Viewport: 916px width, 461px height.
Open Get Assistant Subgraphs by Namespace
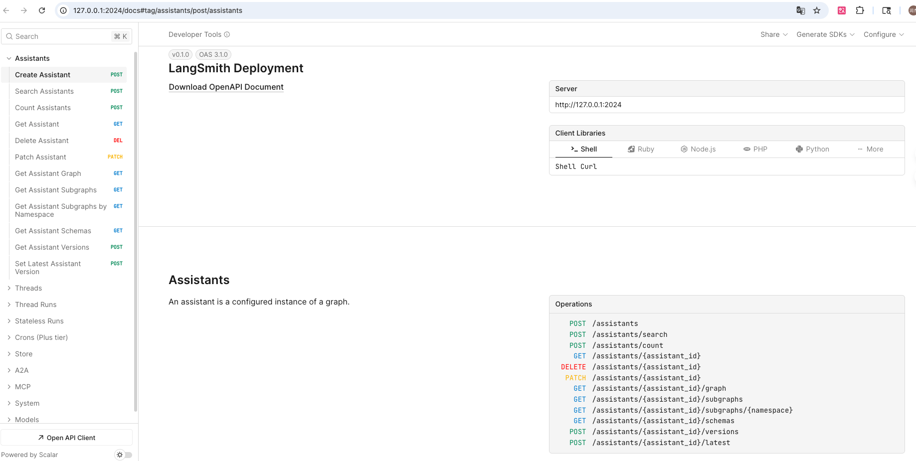click(64, 210)
